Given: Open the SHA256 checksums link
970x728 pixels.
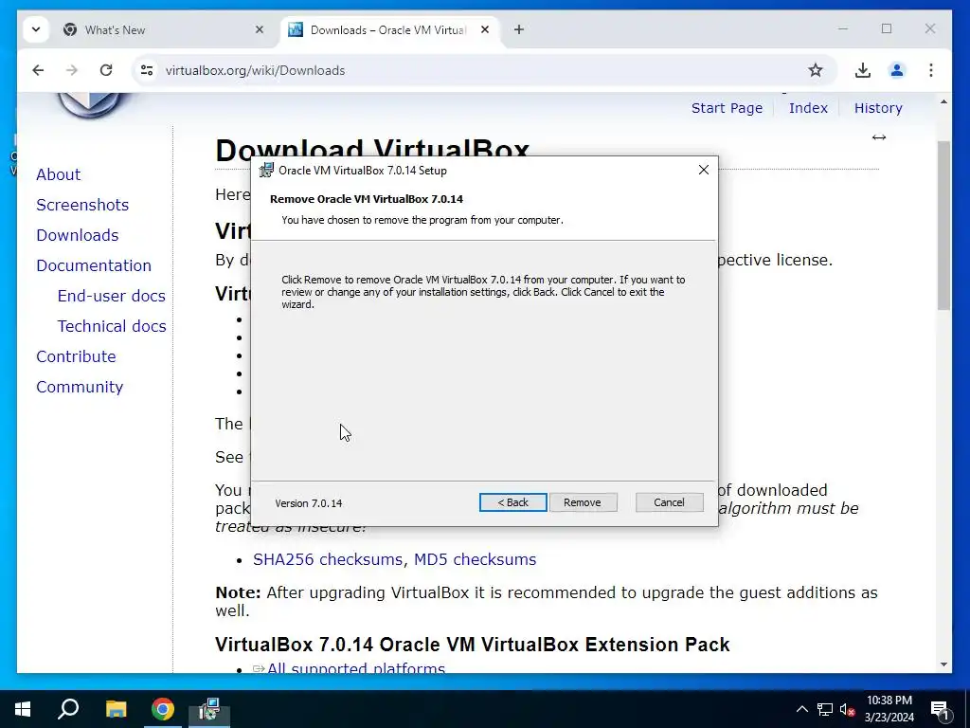Looking at the screenshot, I should pos(327,559).
